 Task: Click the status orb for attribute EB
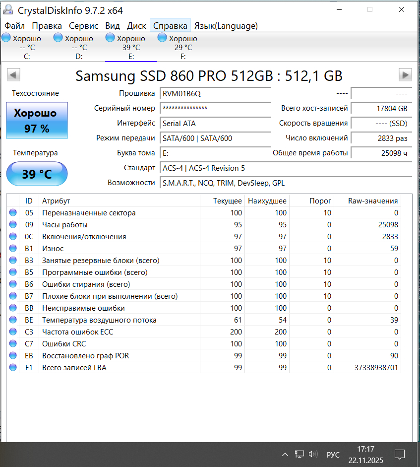[13, 355]
